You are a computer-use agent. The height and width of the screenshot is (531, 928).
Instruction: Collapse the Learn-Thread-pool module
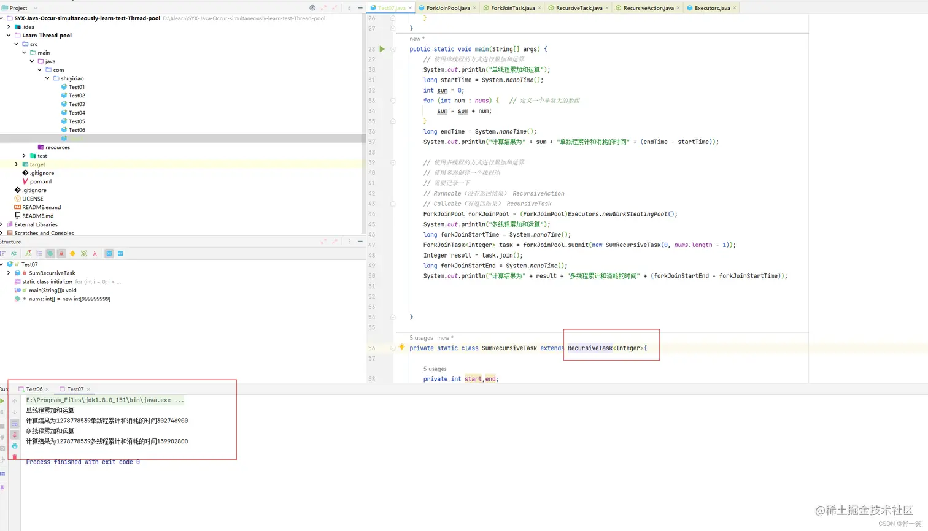9,36
